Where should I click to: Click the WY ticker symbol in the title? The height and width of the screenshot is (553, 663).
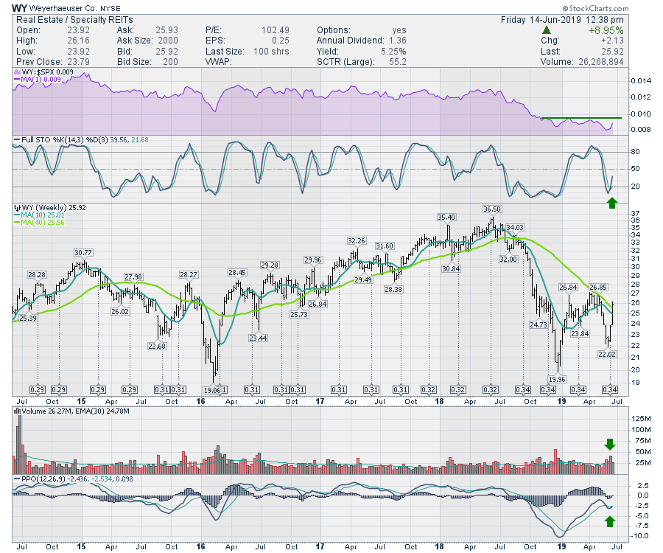pyautogui.click(x=19, y=8)
